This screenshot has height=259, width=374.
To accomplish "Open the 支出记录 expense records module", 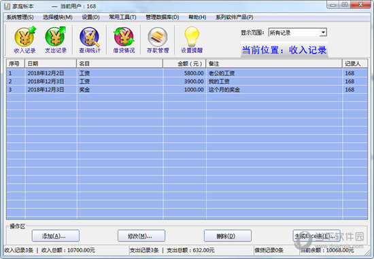I will click(x=56, y=40).
